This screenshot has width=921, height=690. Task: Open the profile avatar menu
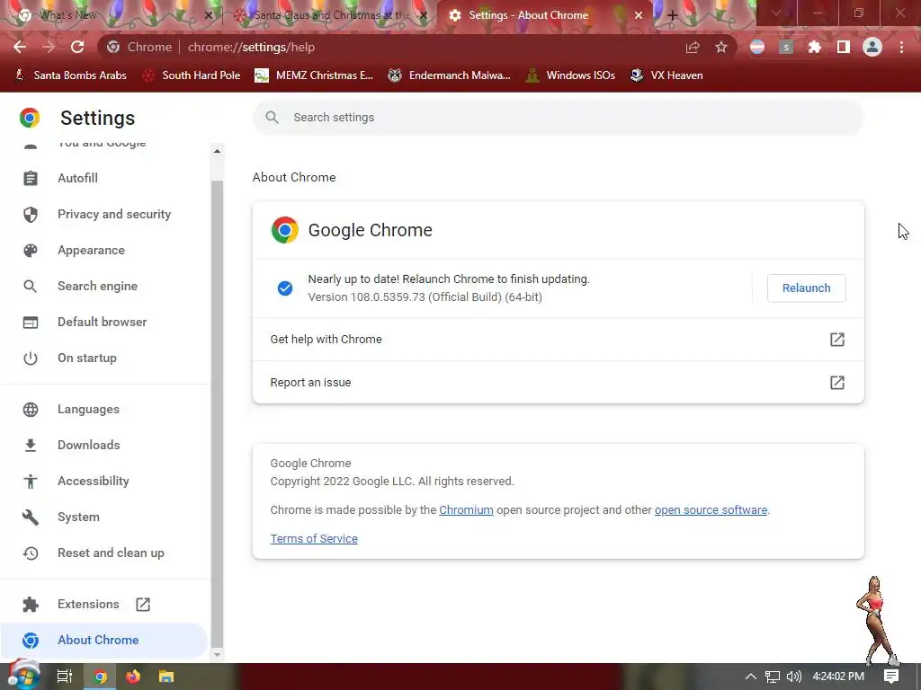pos(872,47)
